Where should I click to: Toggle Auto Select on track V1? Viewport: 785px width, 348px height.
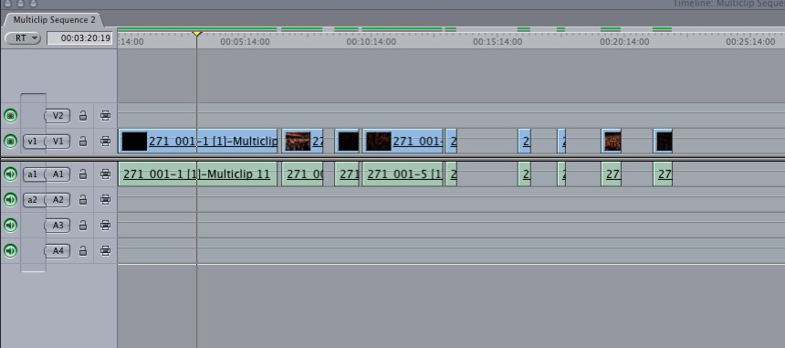pyautogui.click(x=105, y=142)
